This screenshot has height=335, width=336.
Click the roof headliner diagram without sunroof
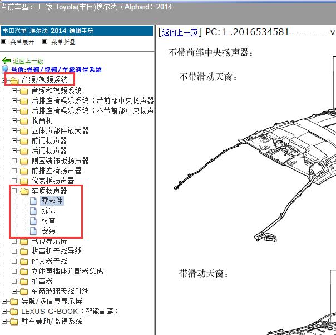[255, 176]
